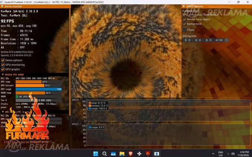Screen dimensions: 252x157
Task: Uncheck the background option
Action: pos(185,24)
